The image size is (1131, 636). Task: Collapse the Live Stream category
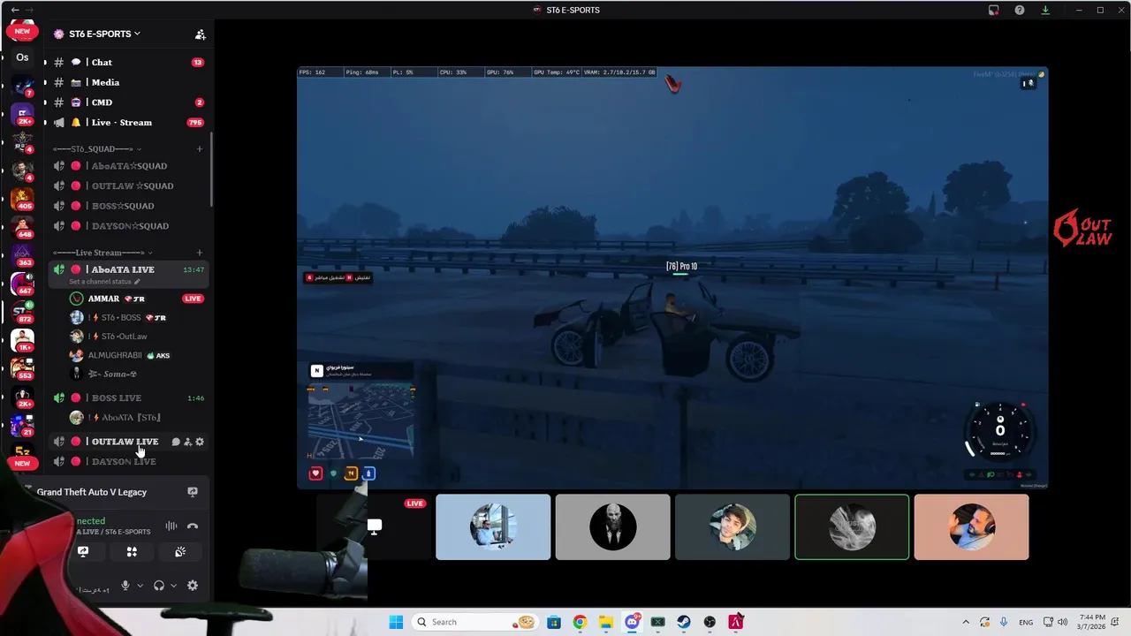(104, 253)
